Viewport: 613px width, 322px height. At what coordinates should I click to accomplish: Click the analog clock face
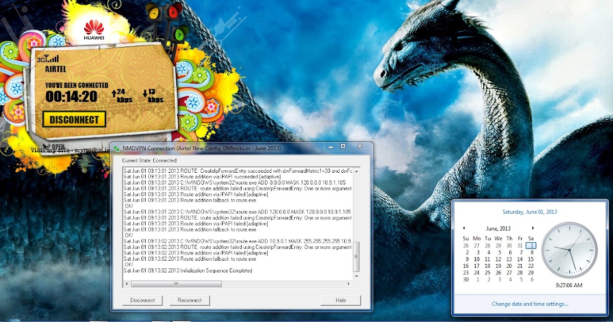[569, 249]
